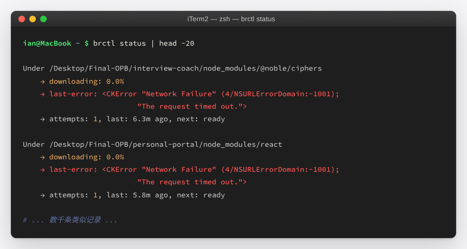
Task: Click the red arrow before the second last-error
Action: point(42,170)
